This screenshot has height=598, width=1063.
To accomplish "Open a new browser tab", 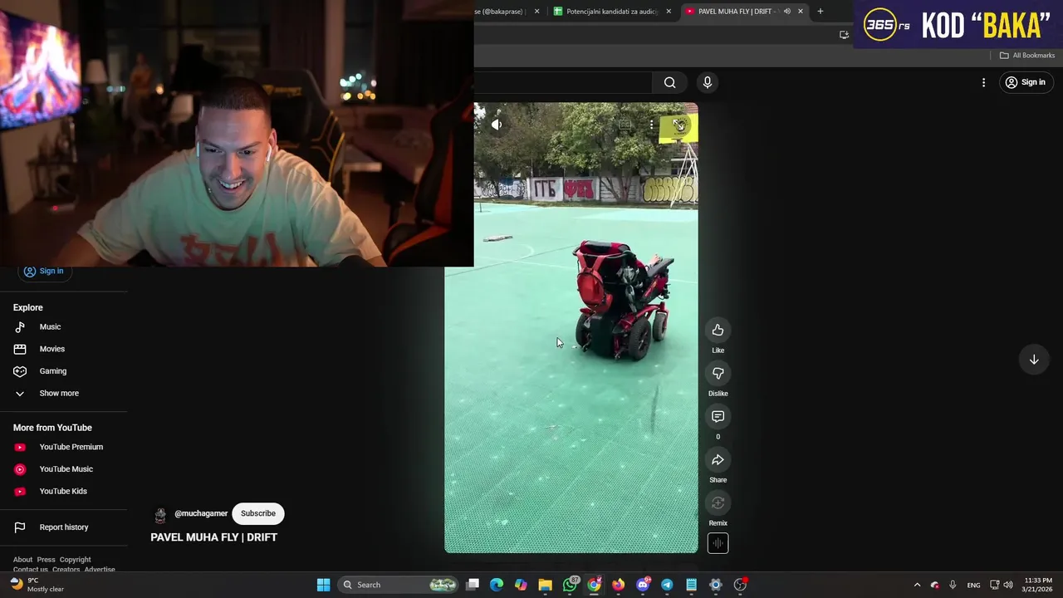I will pos(821,11).
